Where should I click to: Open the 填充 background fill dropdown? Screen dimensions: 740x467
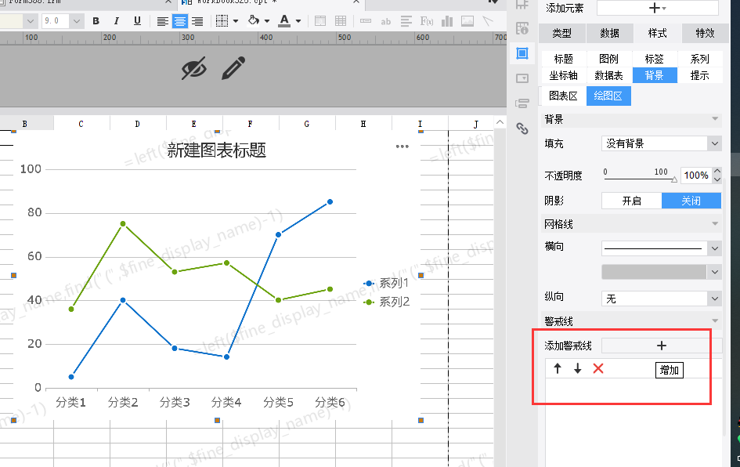click(x=661, y=143)
